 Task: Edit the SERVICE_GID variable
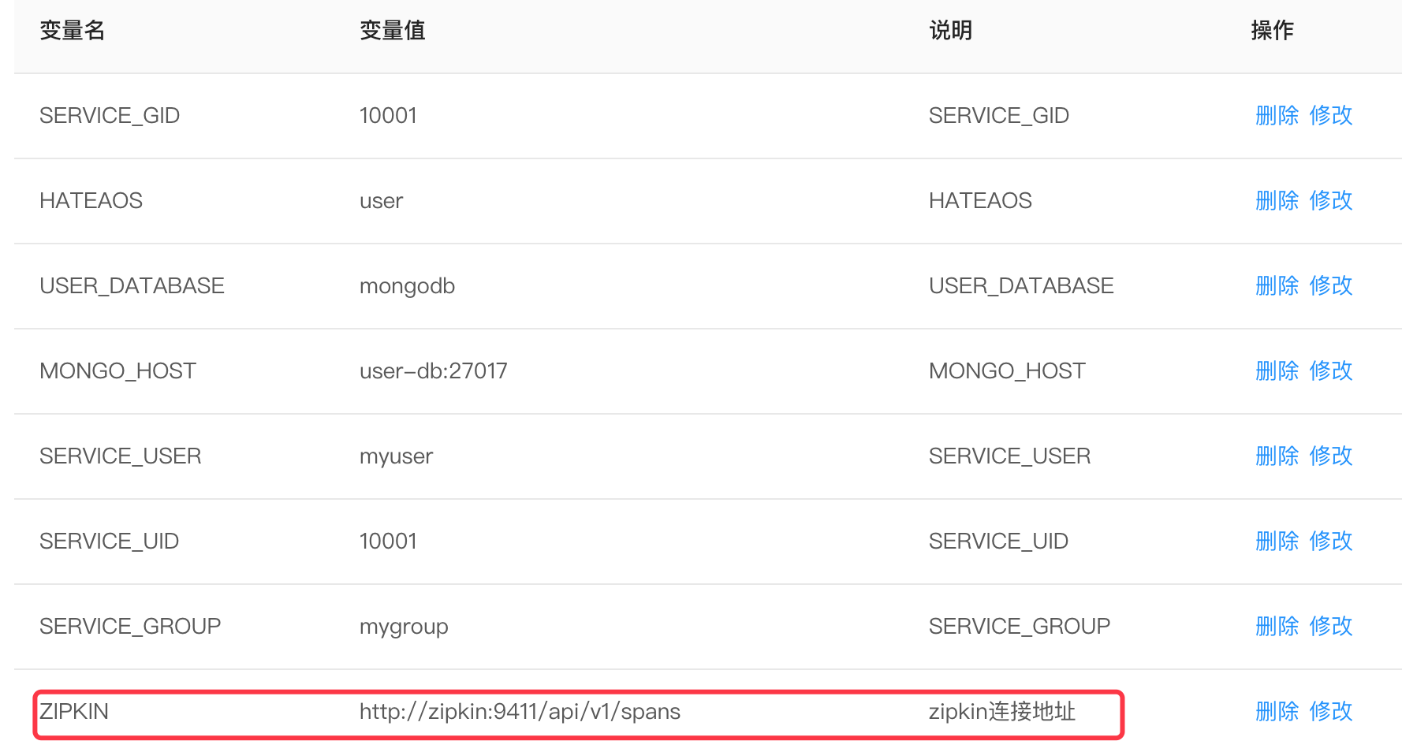[x=1331, y=115]
